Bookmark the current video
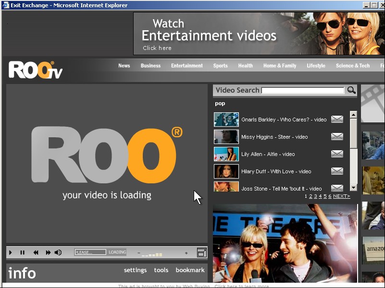The image size is (385, 288). pyautogui.click(x=190, y=270)
